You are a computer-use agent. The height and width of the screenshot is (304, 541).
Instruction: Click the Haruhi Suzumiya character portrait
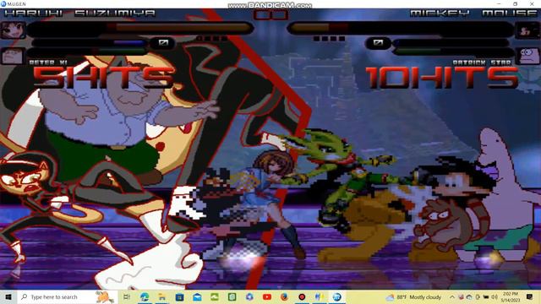pyautogui.click(x=13, y=30)
